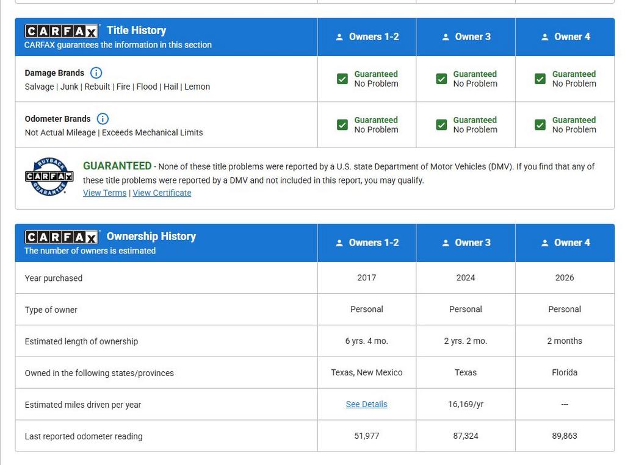Click the CARFAX Buyback Guarantee badge
625x465 pixels.
pos(49,176)
